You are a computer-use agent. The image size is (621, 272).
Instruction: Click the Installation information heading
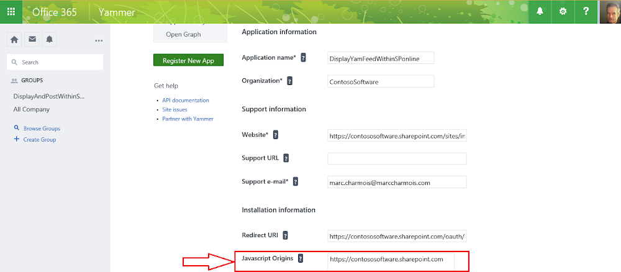[x=278, y=210]
